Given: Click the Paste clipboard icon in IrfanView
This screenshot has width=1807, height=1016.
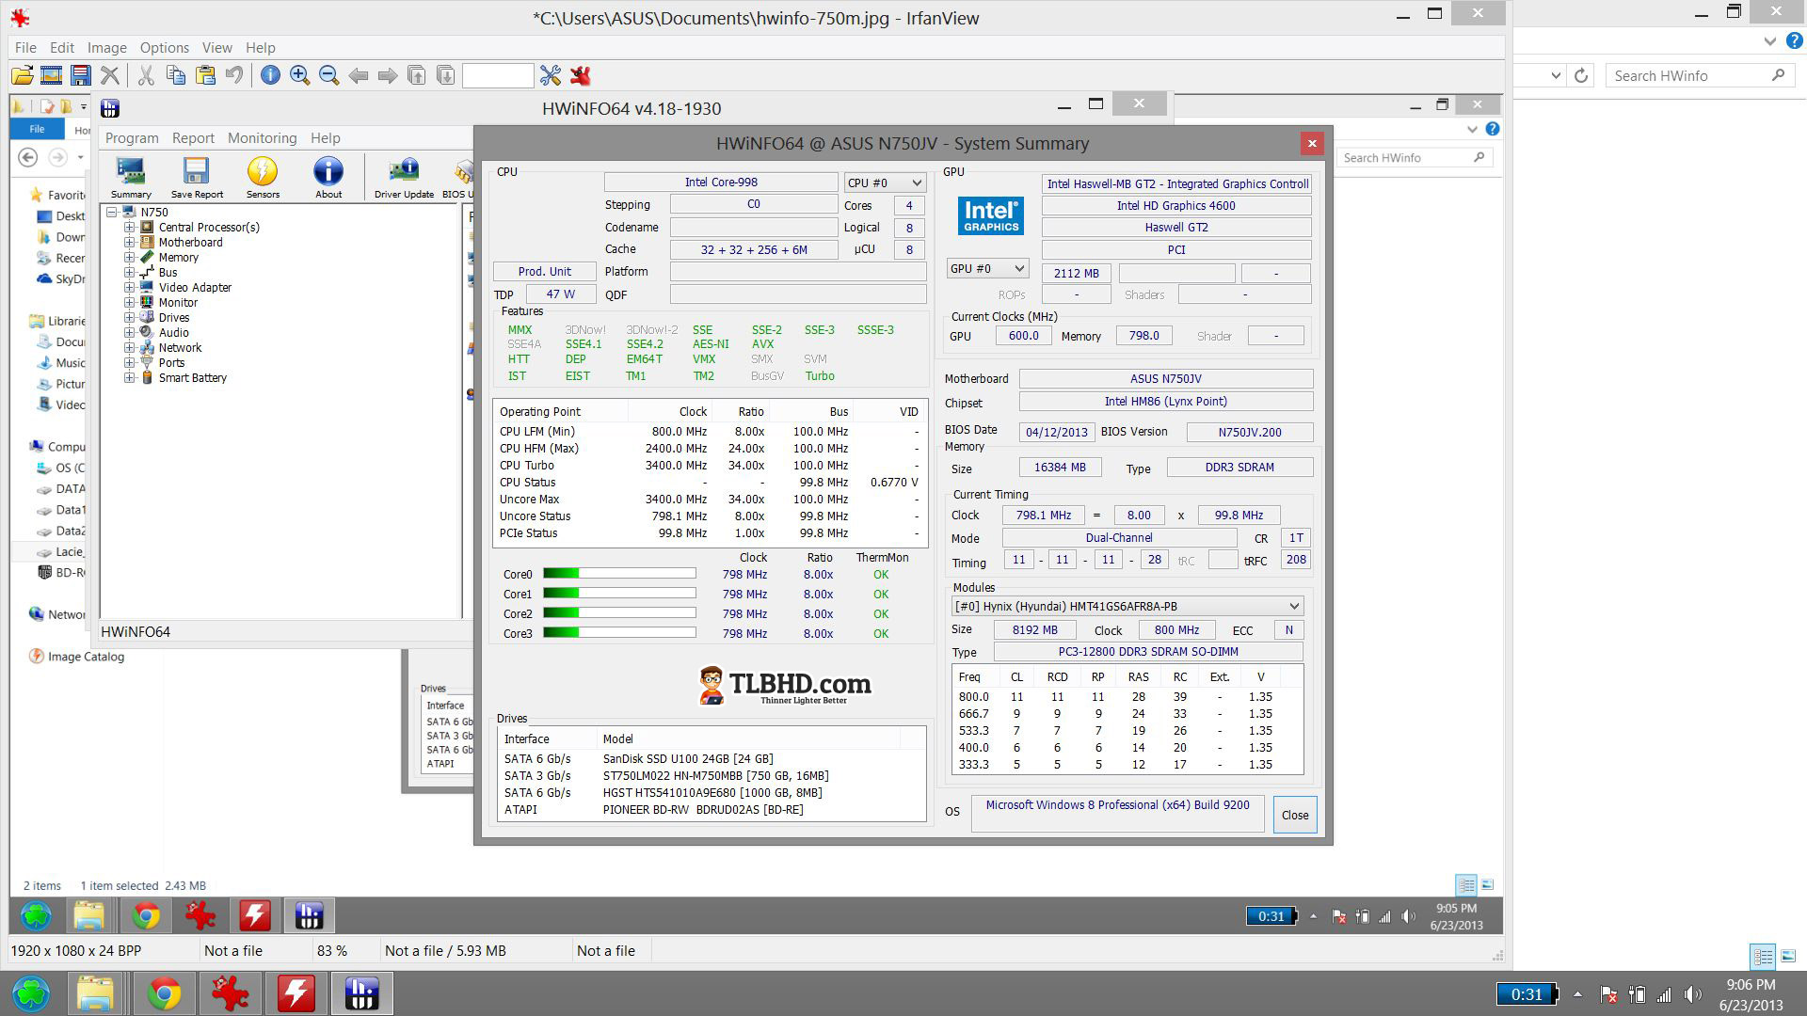Looking at the screenshot, I should pyautogui.click(x=205, y=76).
